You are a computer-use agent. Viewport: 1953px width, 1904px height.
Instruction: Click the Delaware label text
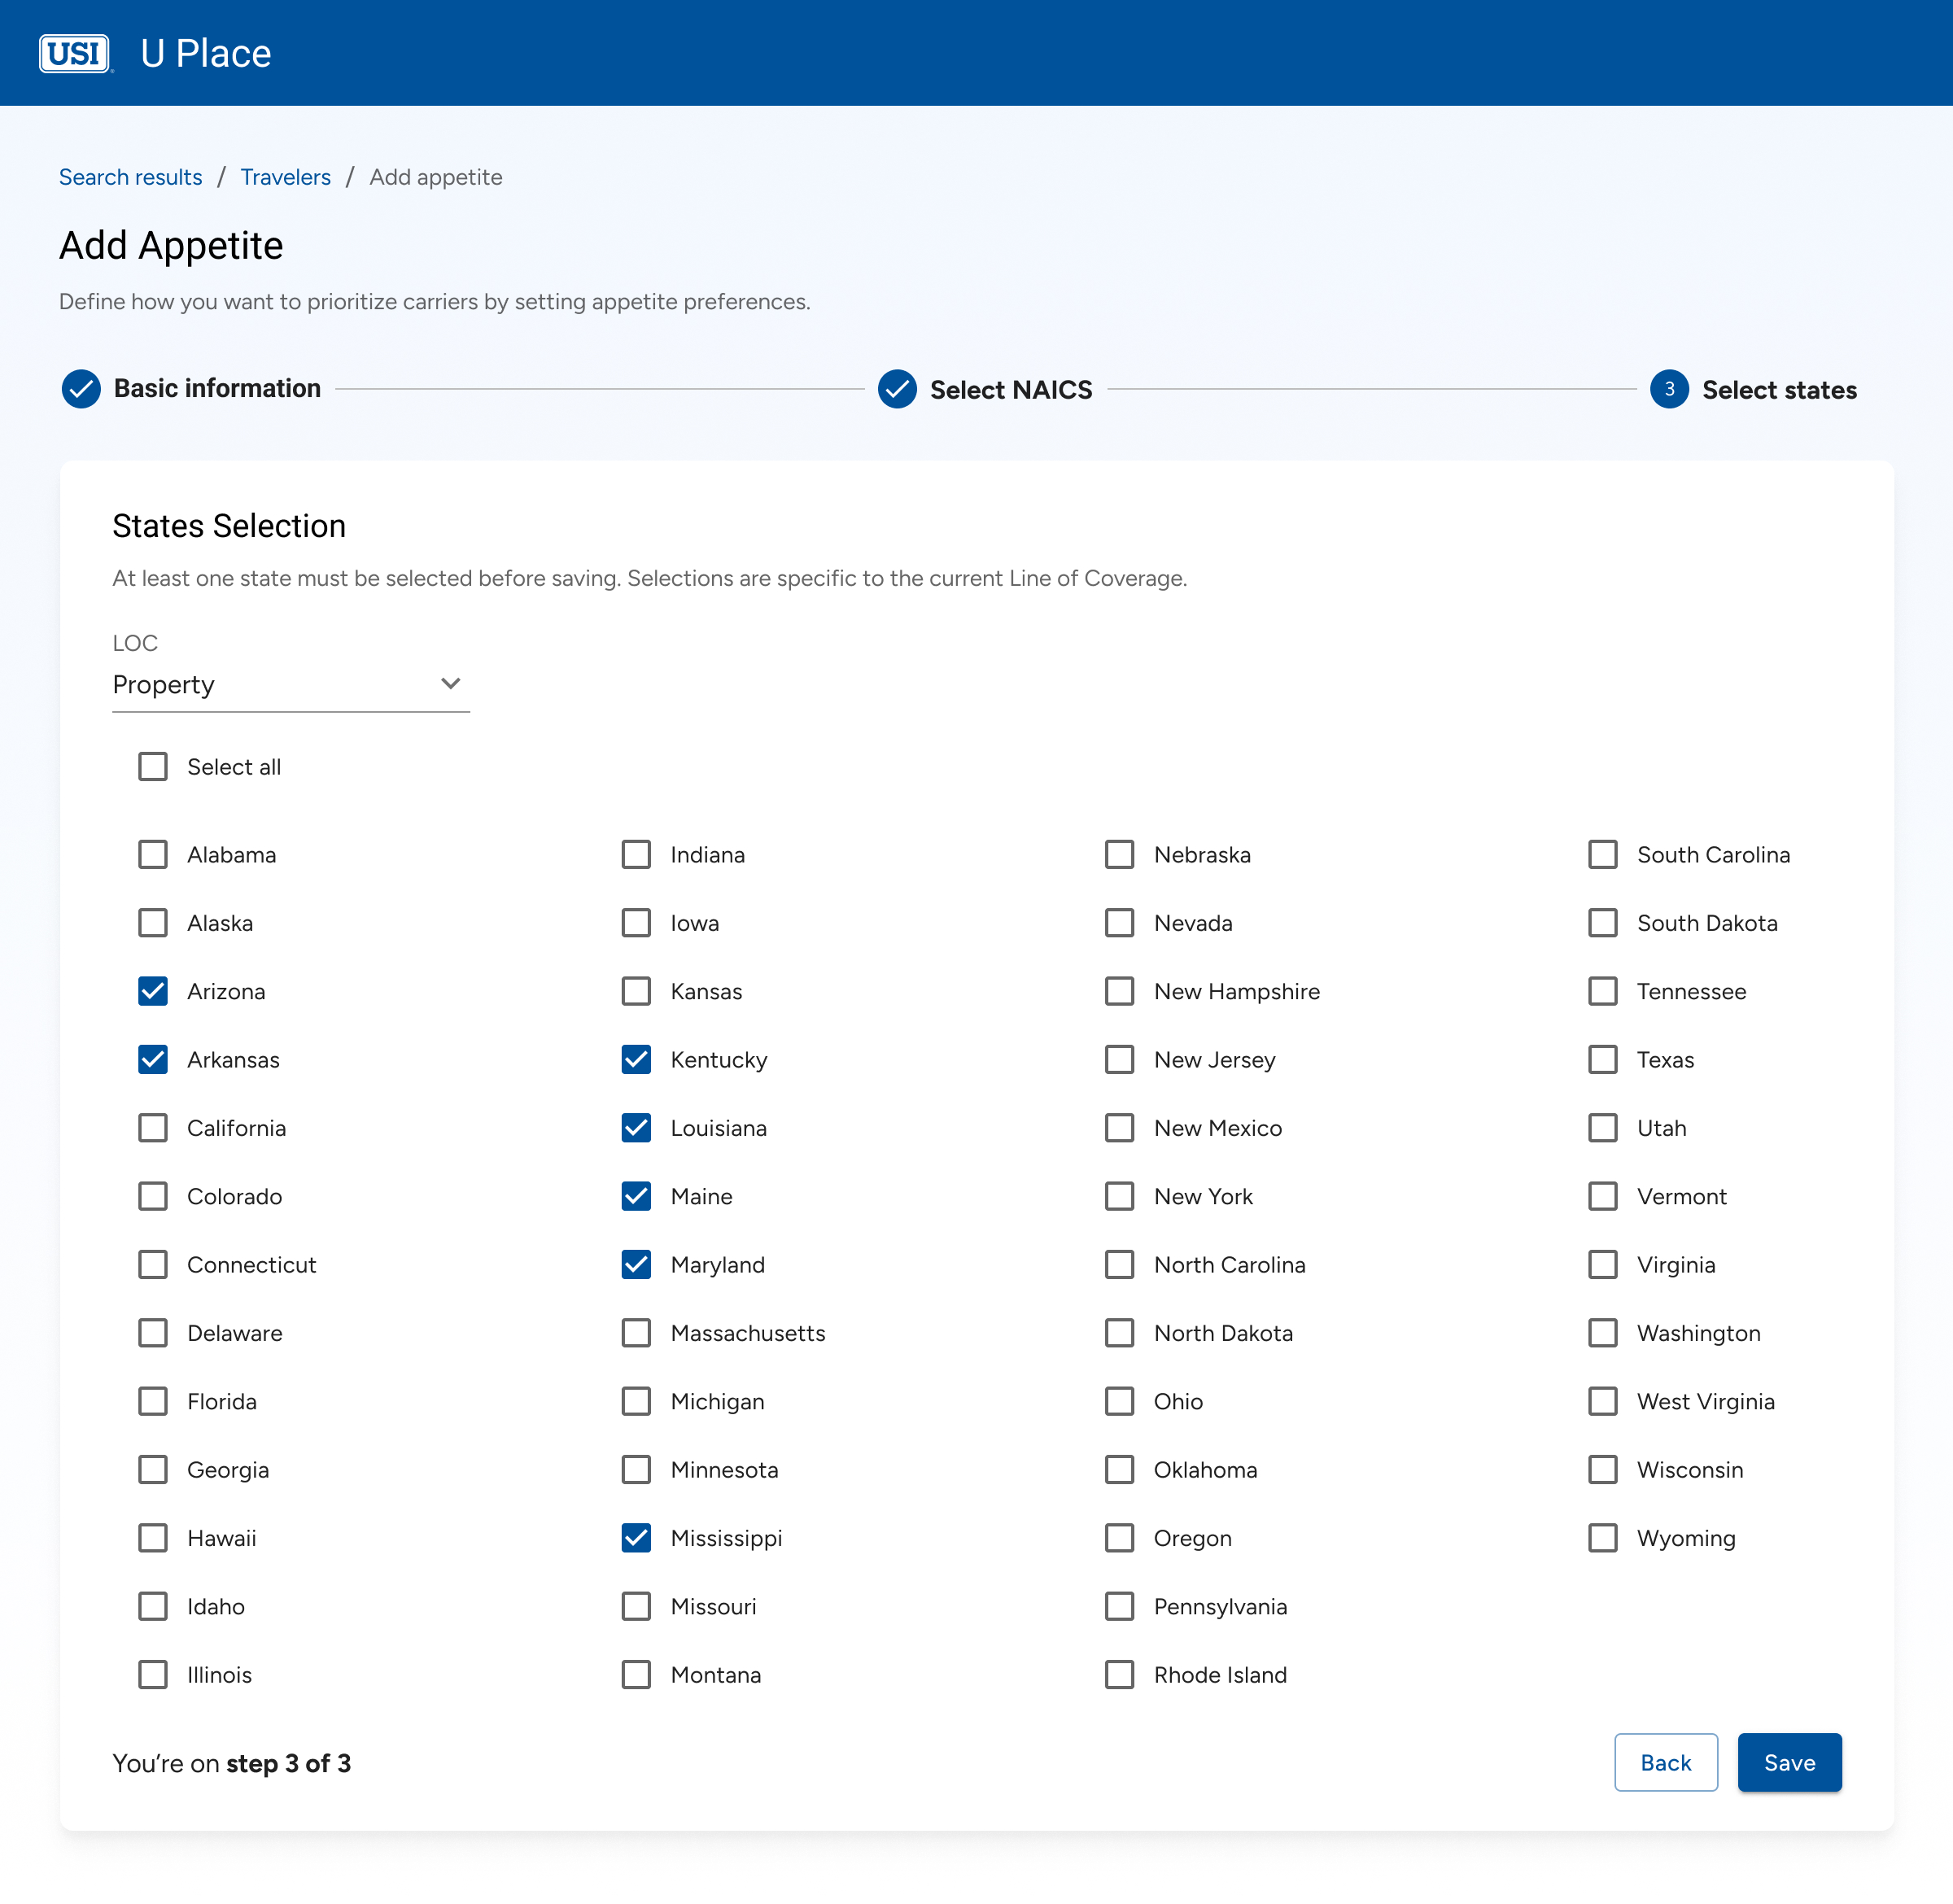click(x=235, y=1333)
